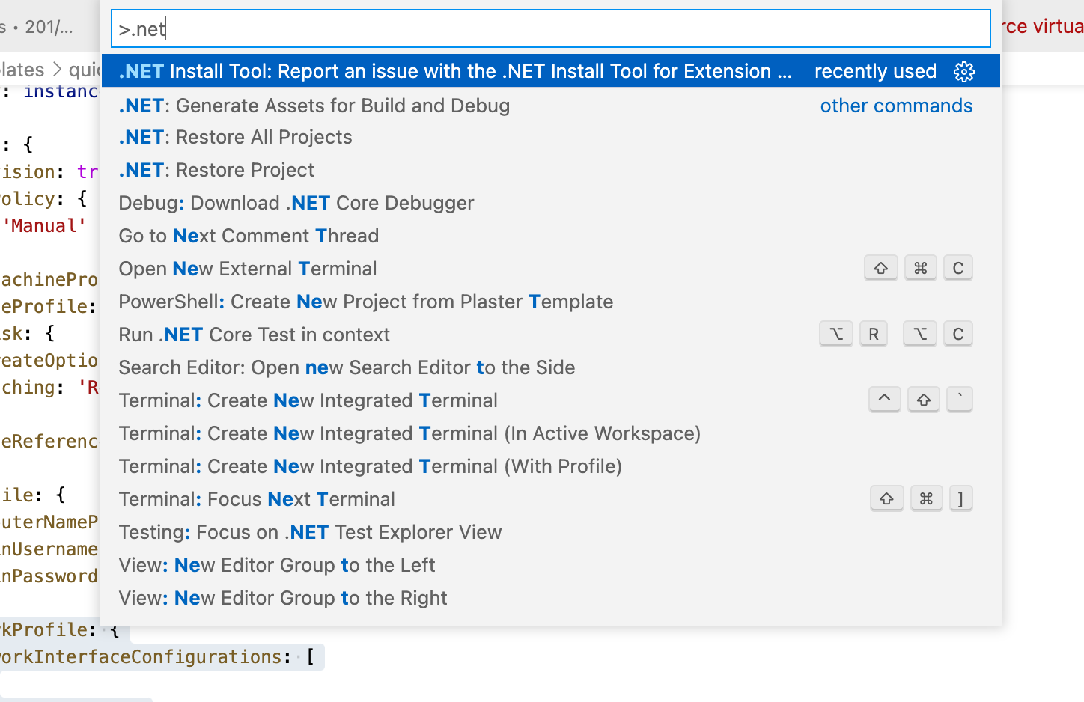Image resolution: width=1084 pixels, height=702 pixels.
Task: Select Go to Next Comment Thread
Action: (x=249, y=236)
